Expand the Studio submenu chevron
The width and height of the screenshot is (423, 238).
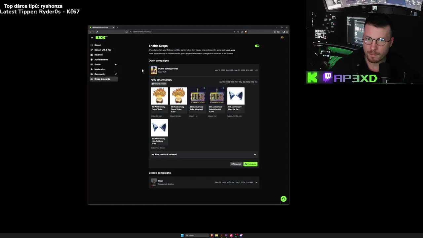tap(116, 64)
